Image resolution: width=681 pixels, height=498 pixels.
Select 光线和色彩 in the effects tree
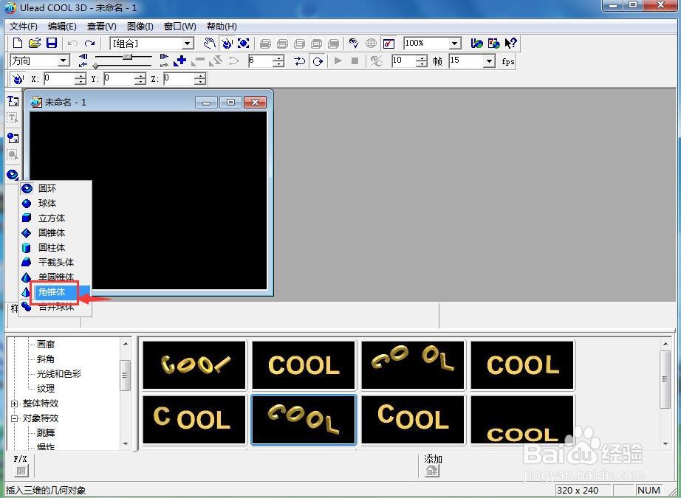pyautogui.click(x=58, y=373)
